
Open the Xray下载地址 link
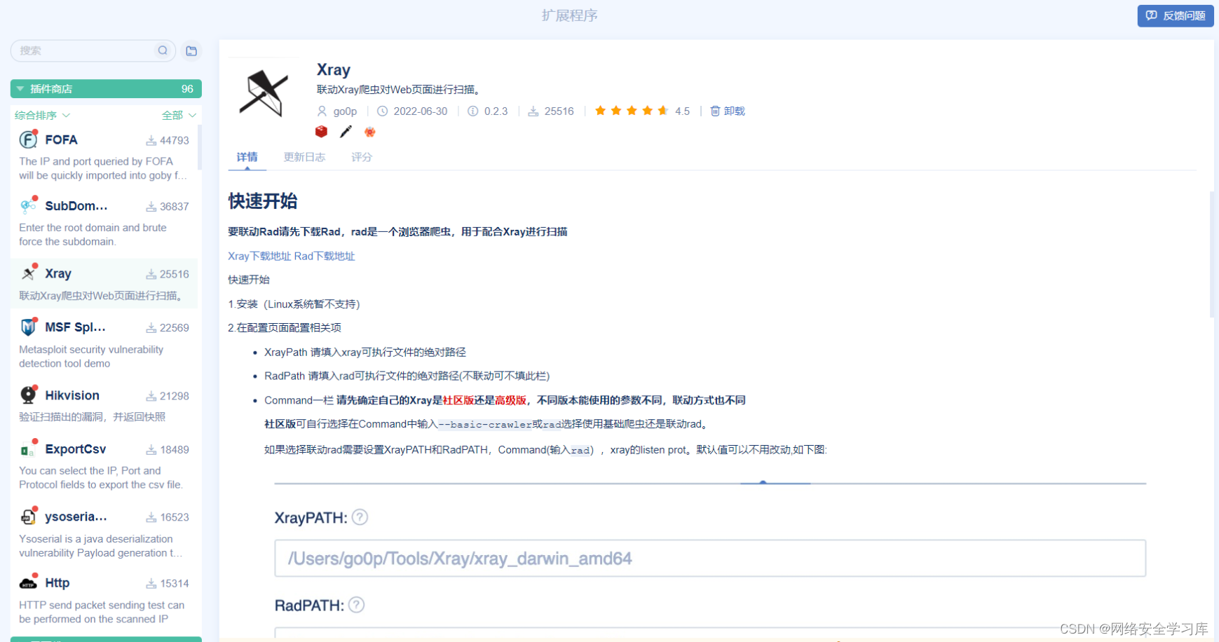[x=259, y=256]
